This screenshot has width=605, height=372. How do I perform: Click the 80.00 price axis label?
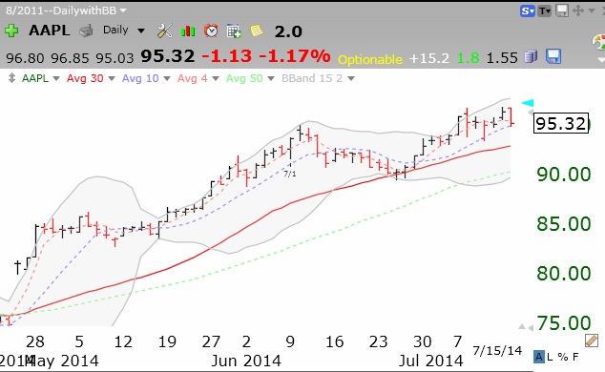coord(564,274)
